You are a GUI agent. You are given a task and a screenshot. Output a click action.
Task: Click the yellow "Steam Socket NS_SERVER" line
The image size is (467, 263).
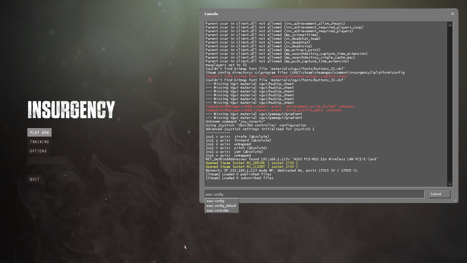point(252,163)
